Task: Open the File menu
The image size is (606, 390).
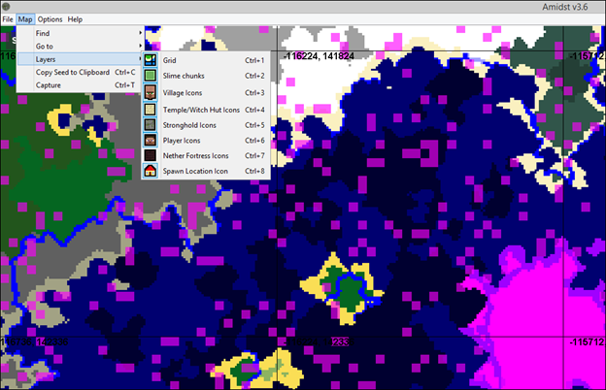Action: point(8,19)
